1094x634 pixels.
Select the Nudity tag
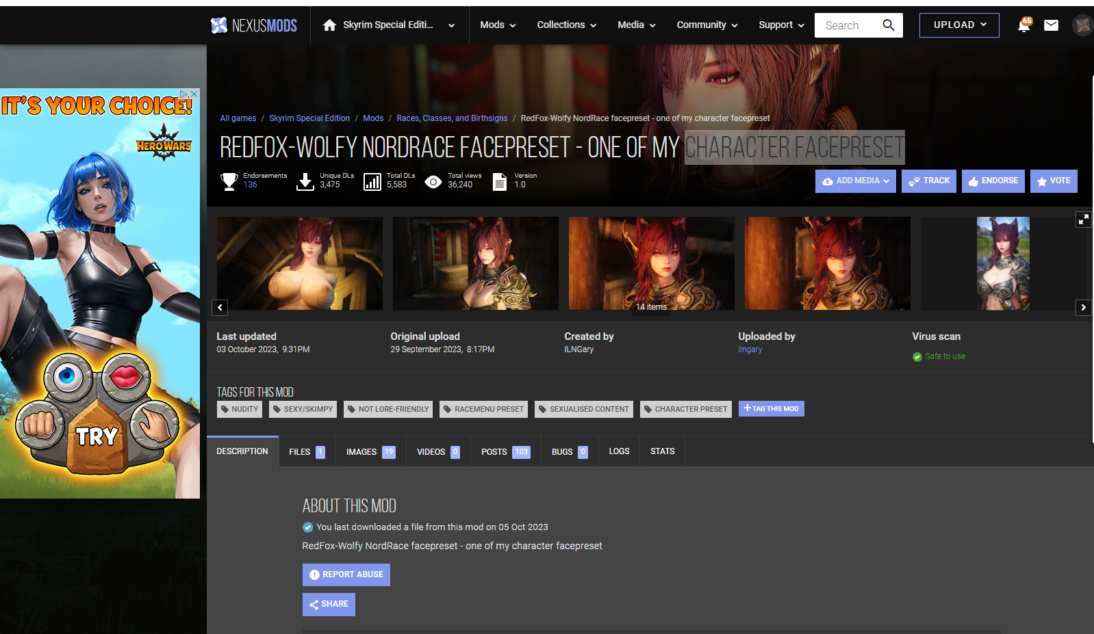[240, 409]
